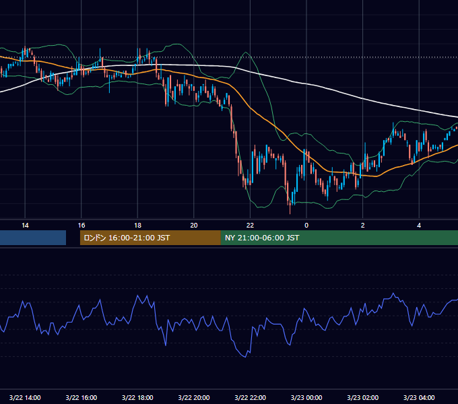Click hour label 20 under price chart
Image resolution: width=458 pixels, height=404 pixels.
pos(194,226)
